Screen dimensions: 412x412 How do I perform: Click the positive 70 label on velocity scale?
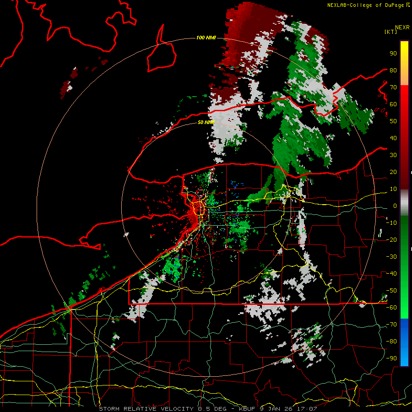pyautogui.click(x=393, y=87)
